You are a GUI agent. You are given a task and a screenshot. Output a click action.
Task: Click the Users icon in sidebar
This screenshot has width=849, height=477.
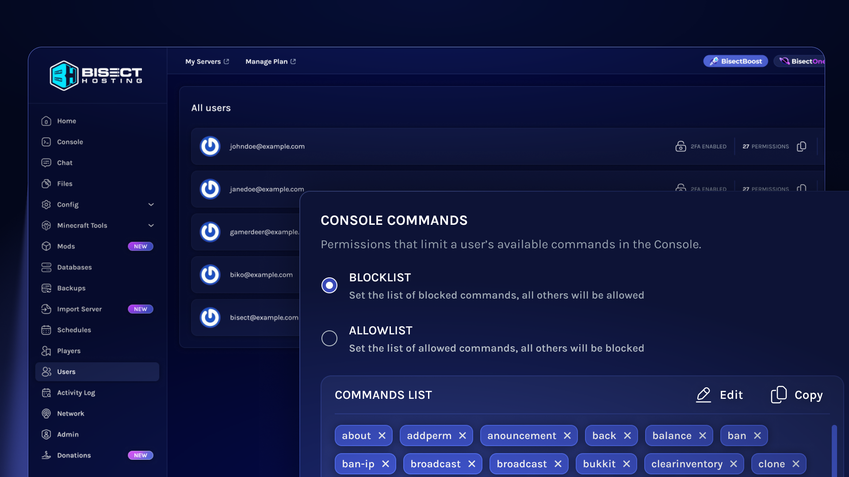46,372
